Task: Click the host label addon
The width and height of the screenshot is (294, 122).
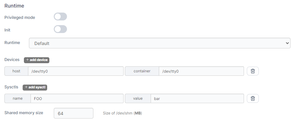Action: pyautogui.click(x=16, y=71)
